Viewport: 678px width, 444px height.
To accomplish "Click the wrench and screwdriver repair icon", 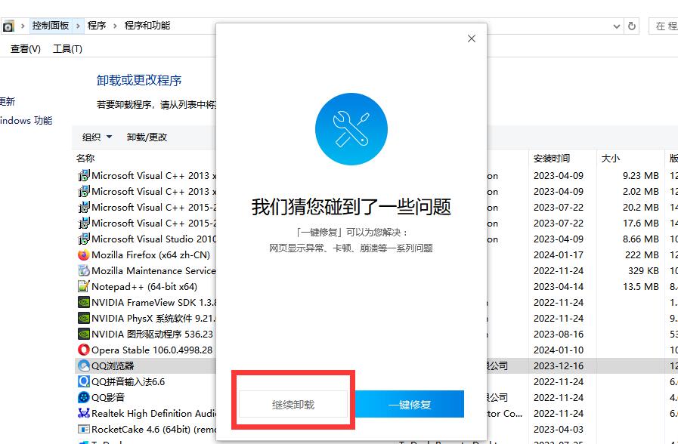I will pyautogui.click(x=351, y=129).
